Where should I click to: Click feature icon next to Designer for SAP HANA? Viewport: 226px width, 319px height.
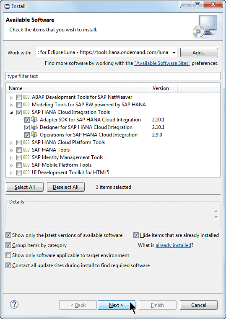pos(34,127)
